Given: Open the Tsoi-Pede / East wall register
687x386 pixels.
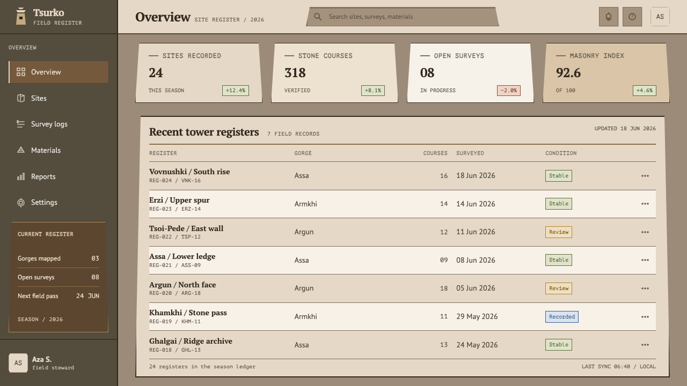Looking at the screenshot, I should coord(186,228).
